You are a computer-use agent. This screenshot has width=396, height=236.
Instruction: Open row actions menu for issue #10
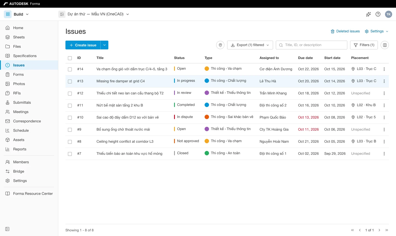click(384, 117)
